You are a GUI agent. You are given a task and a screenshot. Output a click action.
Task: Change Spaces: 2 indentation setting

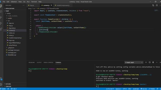(118, 89)
